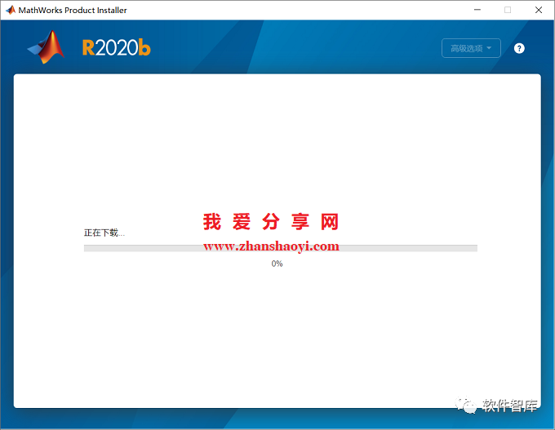The height and width of the screenshot is (430, 555).
Task: Click the MathWorks Product Installer title text
Action: pos(73,11)
